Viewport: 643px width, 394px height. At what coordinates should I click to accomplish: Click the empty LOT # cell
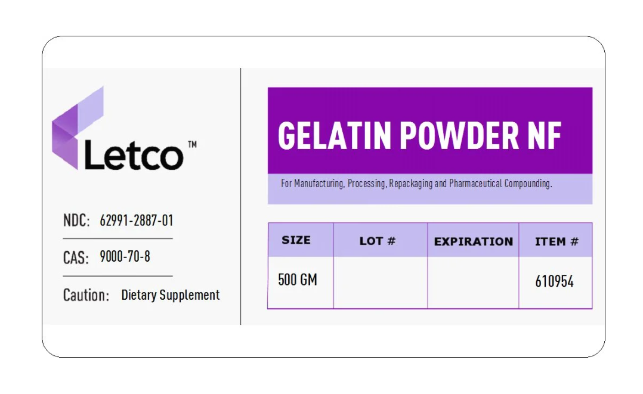pos(380,282)
